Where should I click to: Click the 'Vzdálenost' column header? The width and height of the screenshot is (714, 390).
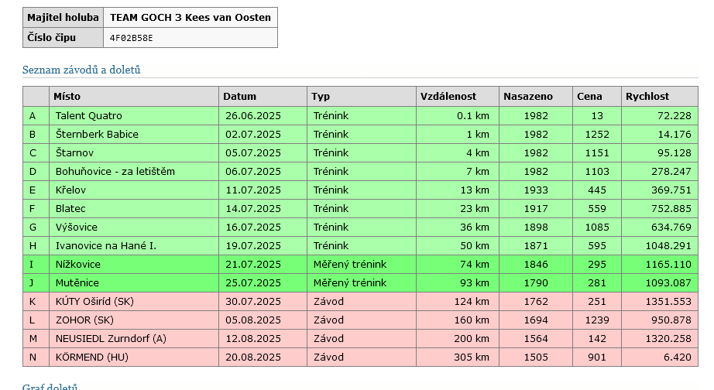[448, 97]
